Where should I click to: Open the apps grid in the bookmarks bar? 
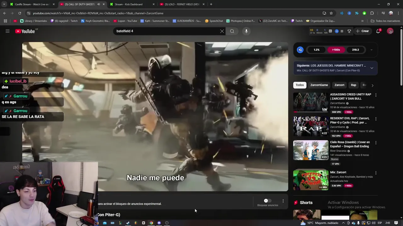(x=5, y=21)
